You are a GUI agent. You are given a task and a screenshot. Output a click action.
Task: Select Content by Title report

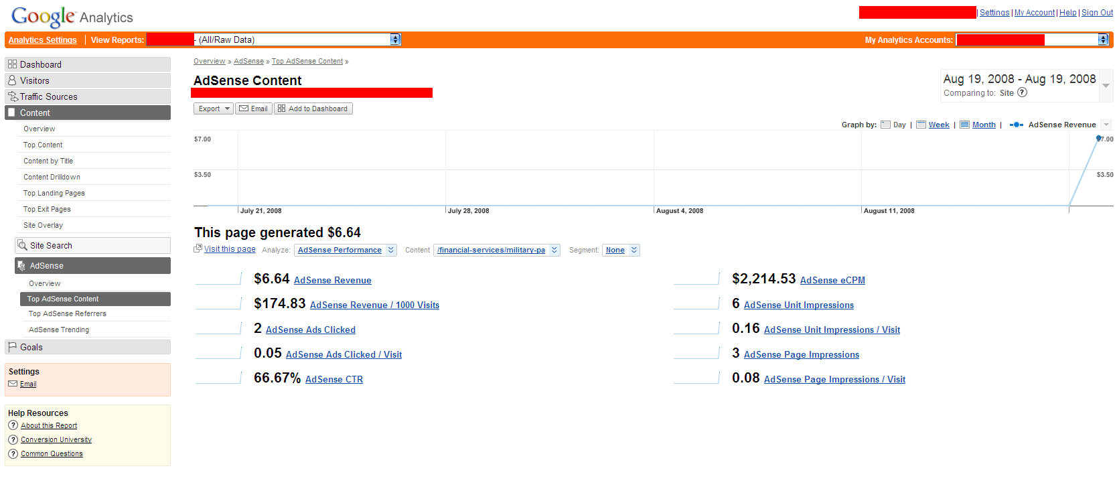tap(48, 161)
